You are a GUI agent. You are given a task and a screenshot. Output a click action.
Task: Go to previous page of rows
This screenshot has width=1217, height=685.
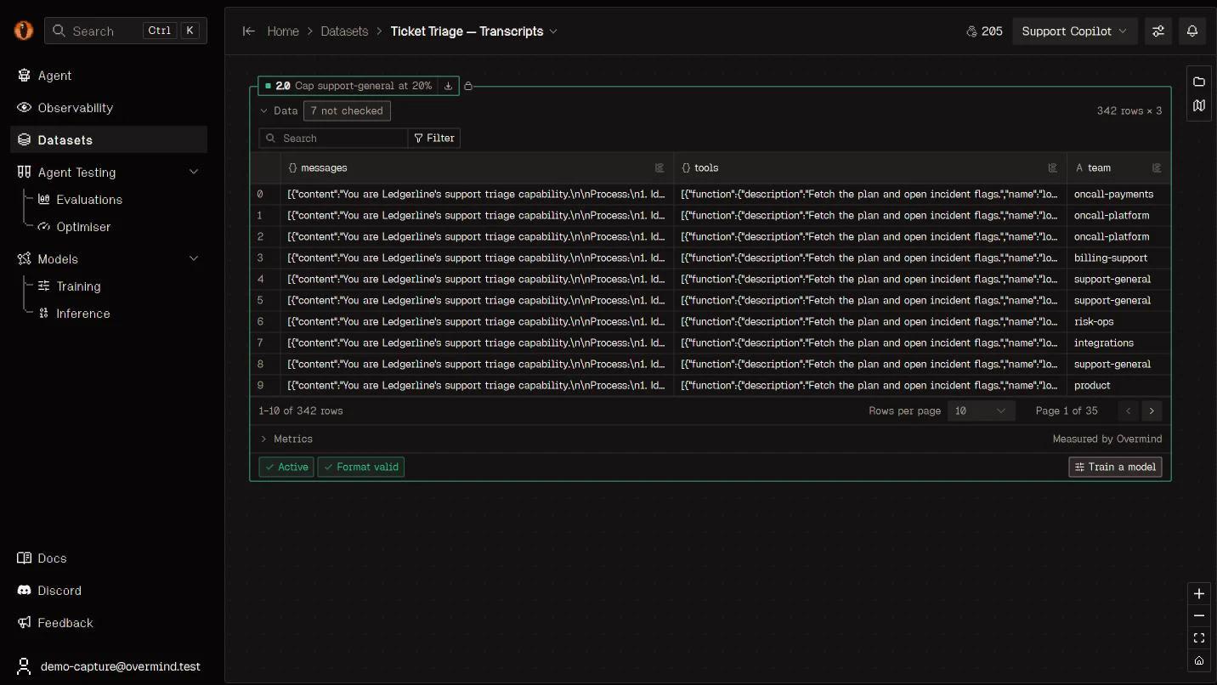tap(1129, 410)
